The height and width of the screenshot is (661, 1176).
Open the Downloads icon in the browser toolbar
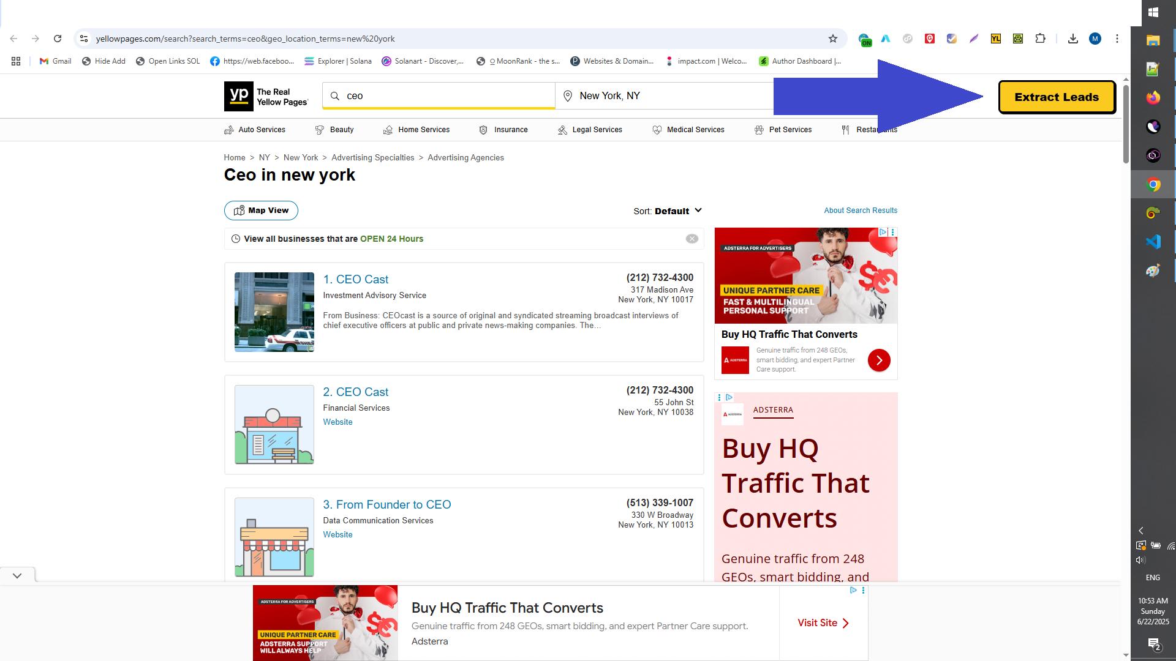click(x=1073, y=38)
